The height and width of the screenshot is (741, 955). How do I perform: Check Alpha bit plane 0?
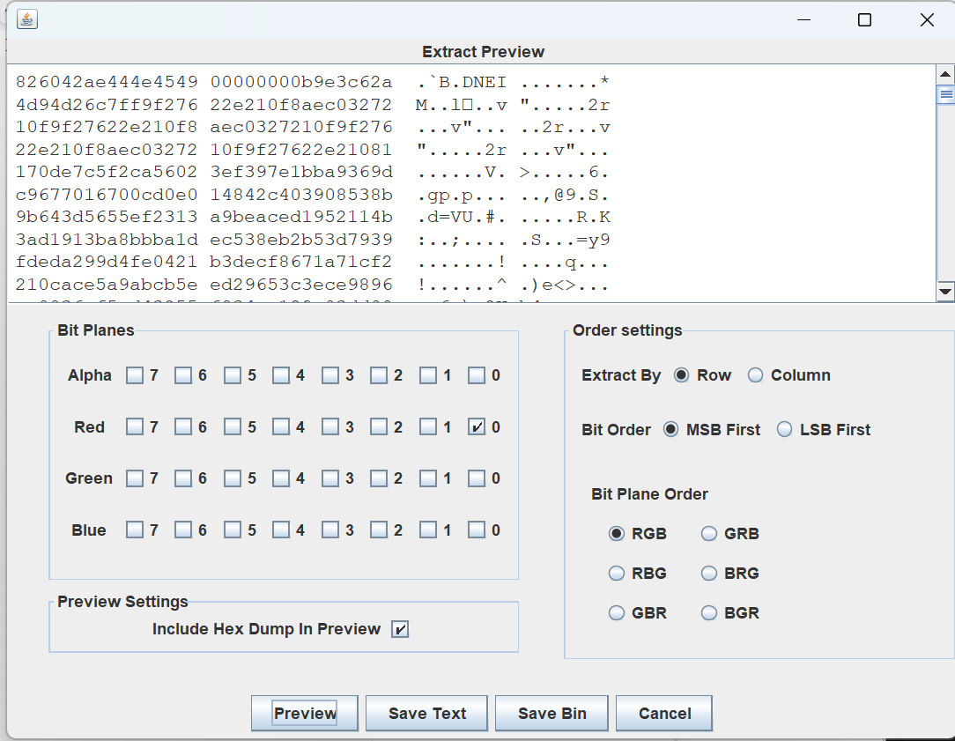(477, 375)
